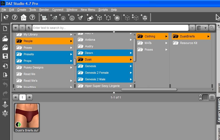Viewport: 220px width, 140px height.
Task: Open the Connect menu
Action: pos(58,10)
